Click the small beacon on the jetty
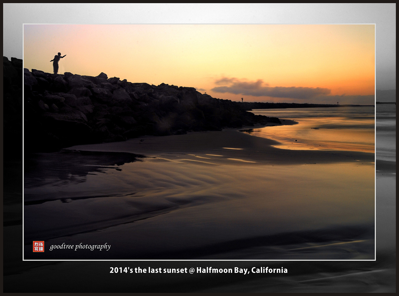Screen dimensions: 399x296 [242, 99]
